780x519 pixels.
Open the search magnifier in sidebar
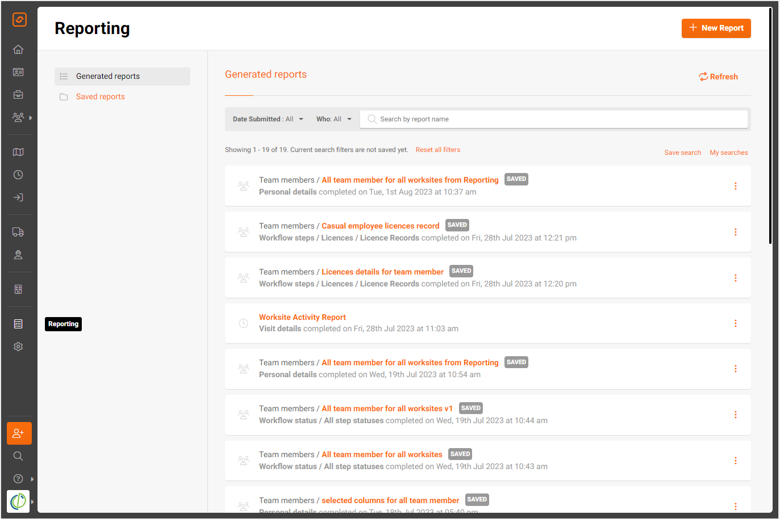tap(18, 456)
